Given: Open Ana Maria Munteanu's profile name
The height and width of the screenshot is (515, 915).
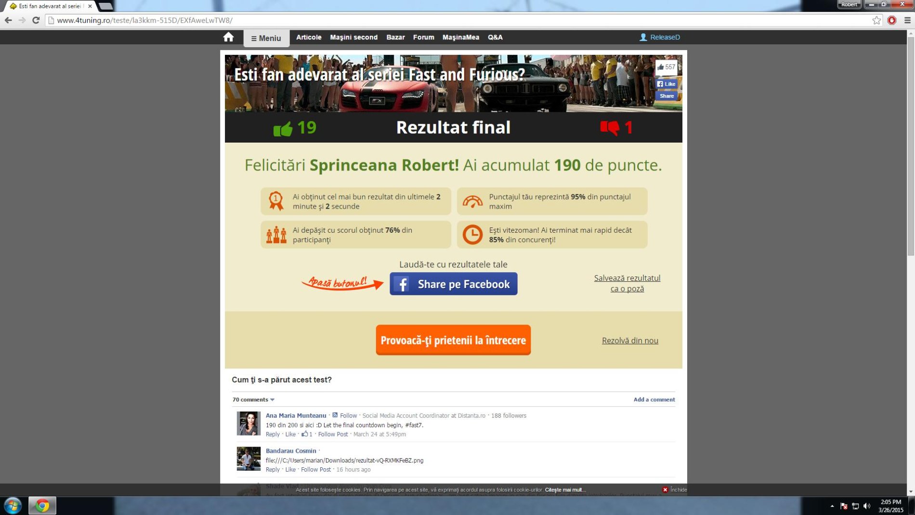Looking at the screenshot, I should point(296,415).
